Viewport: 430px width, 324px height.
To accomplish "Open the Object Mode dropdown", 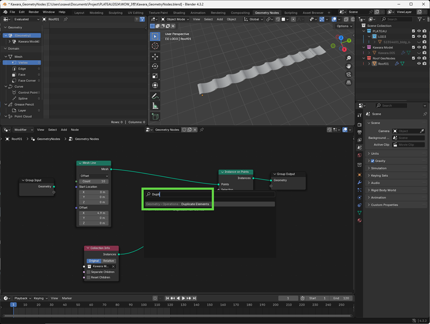I will pyautogui.click(x=175, y=19).
